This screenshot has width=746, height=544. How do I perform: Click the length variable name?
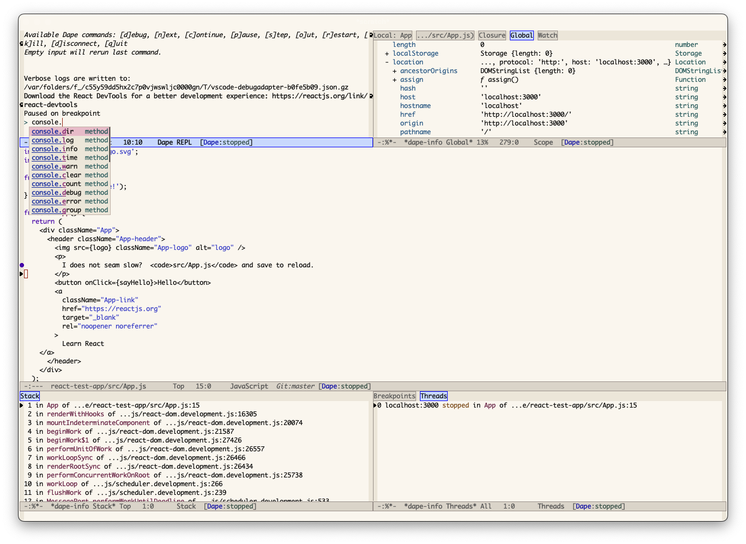coord(404,45)
